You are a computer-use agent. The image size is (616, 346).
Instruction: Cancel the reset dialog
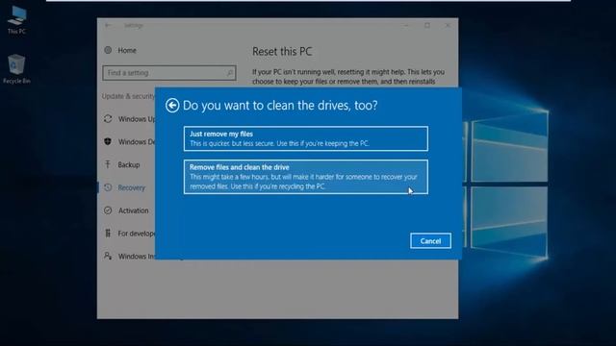[x=430, y=241]
